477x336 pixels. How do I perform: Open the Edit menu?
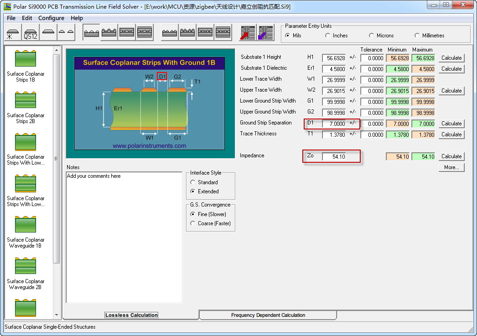27,18
